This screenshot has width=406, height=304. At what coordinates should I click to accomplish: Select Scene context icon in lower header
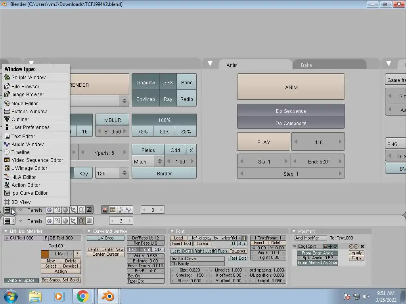coord(89,221)
